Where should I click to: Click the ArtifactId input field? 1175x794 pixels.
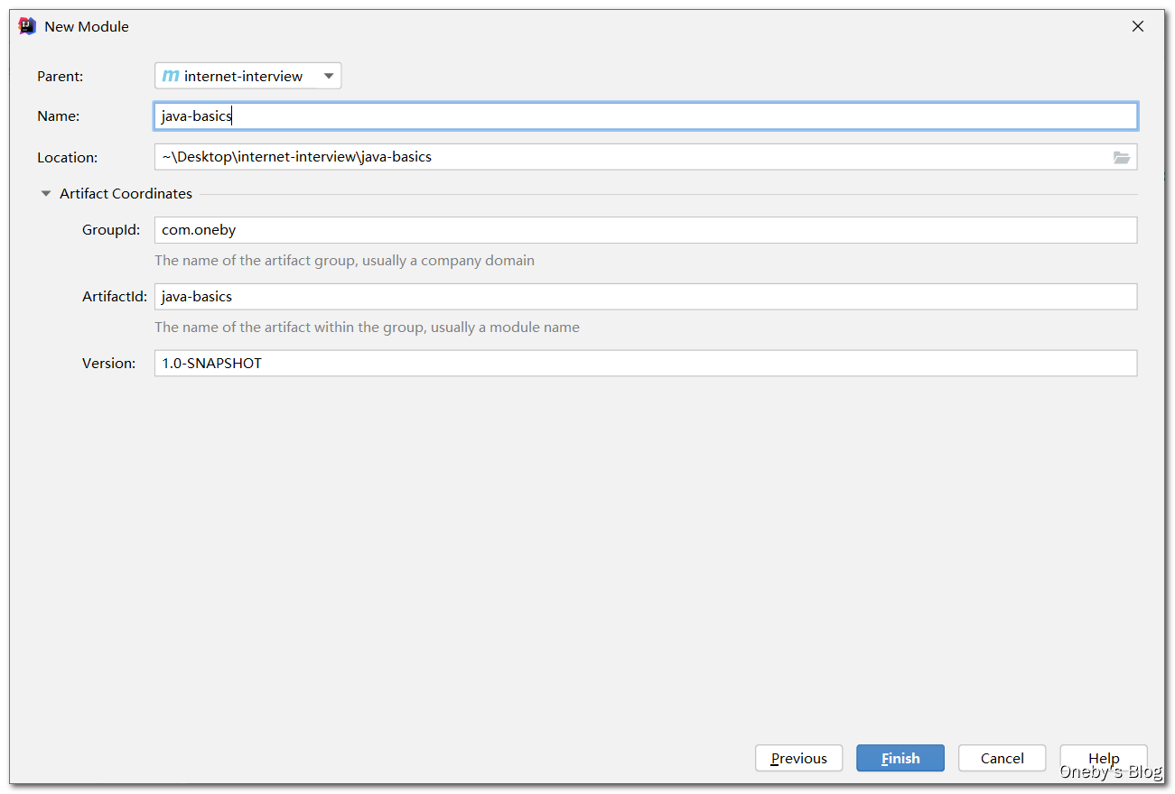[x=646, y=297]
